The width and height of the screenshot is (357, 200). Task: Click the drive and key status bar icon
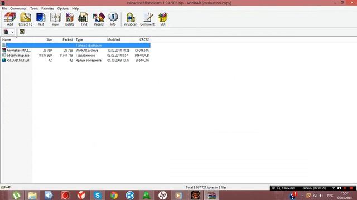click(x=6, y=187)
